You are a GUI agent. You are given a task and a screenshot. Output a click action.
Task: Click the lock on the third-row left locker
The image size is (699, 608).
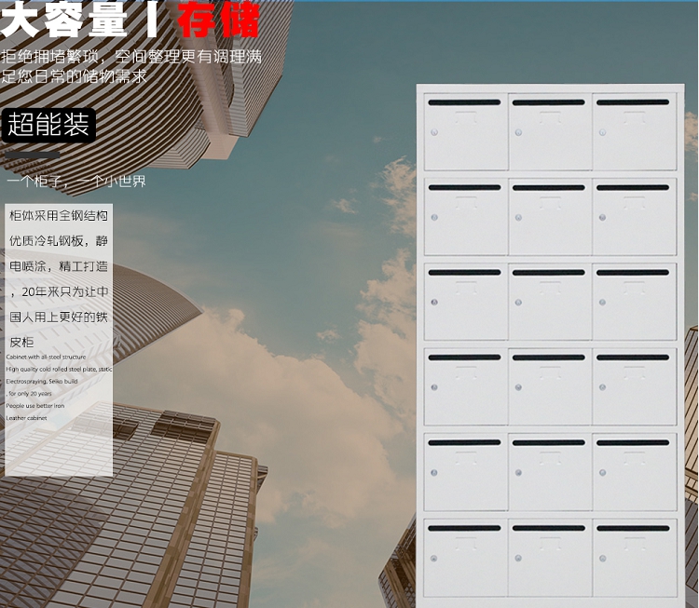coord(434,302)
